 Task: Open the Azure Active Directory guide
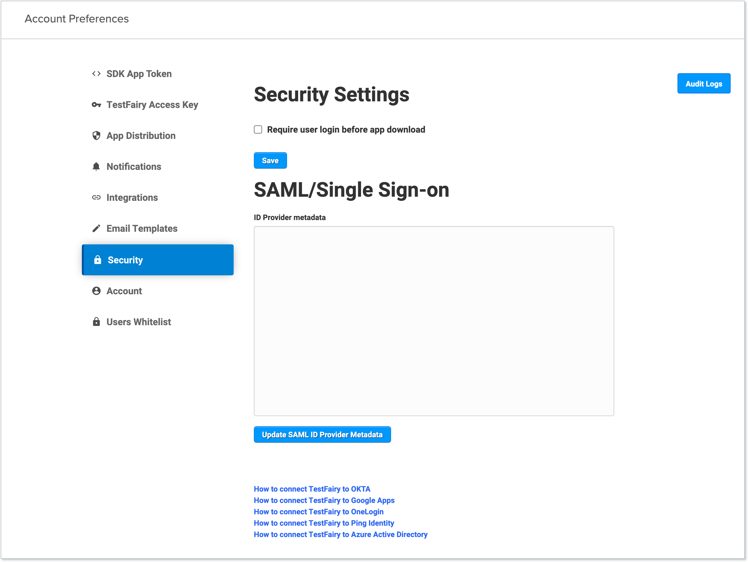coord(340,534)
